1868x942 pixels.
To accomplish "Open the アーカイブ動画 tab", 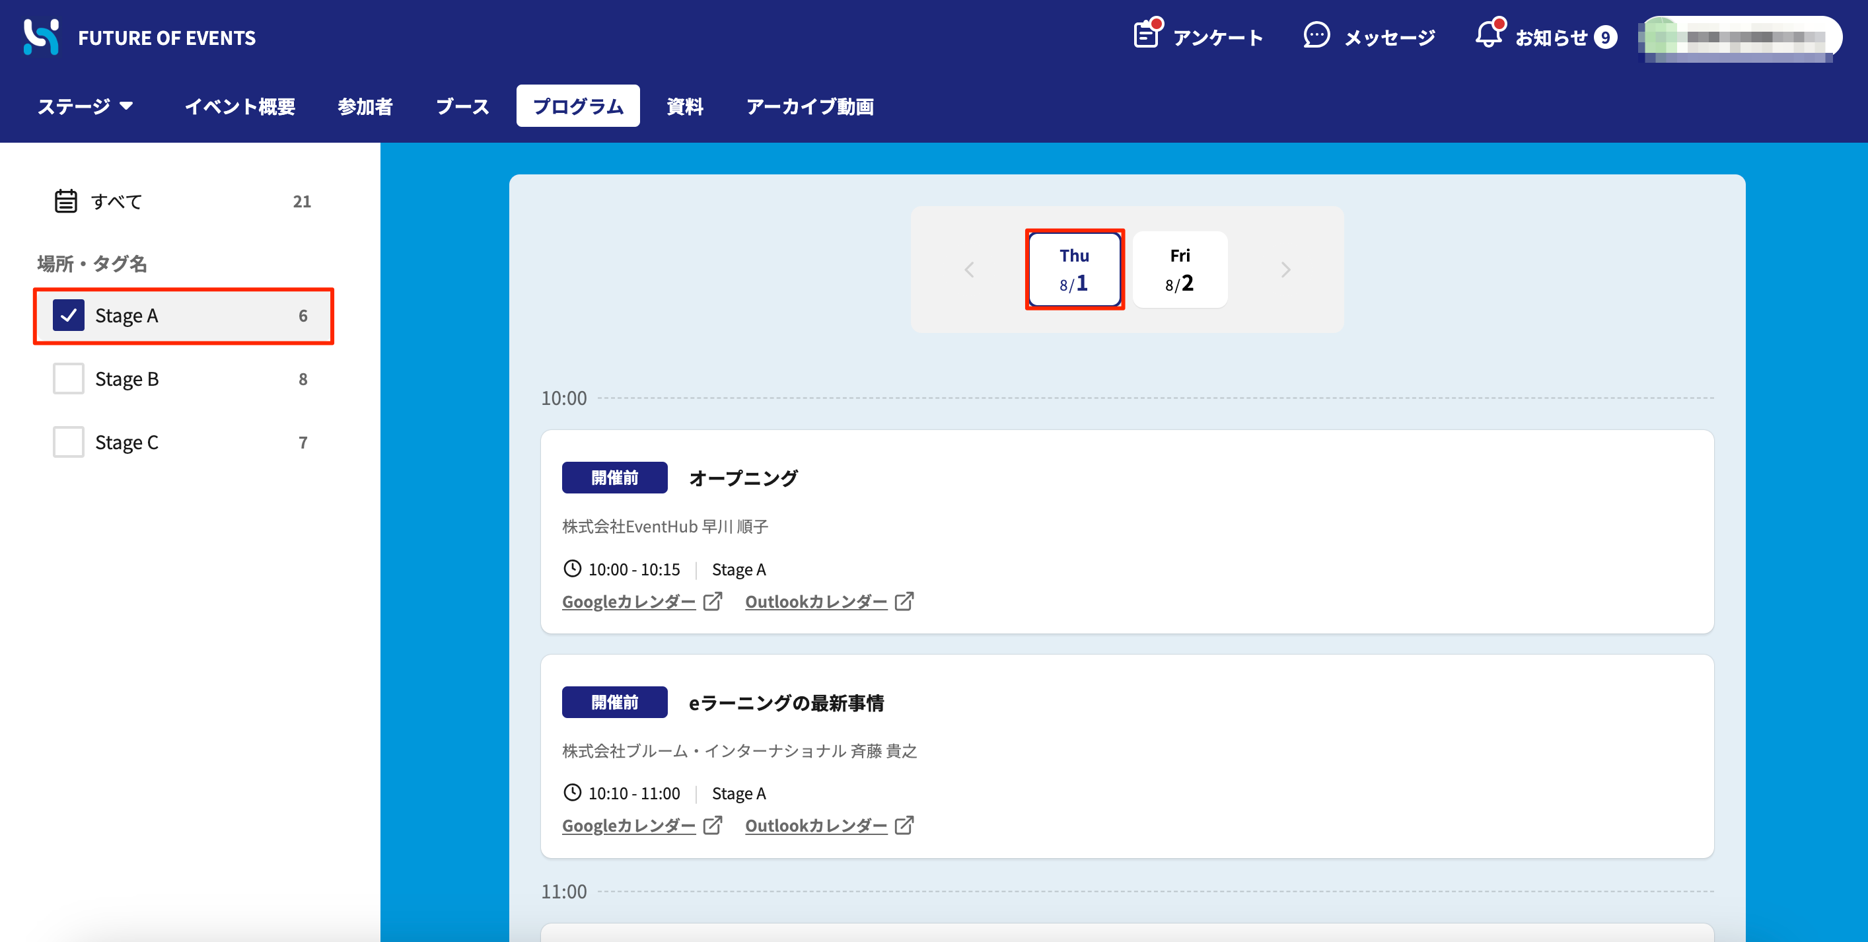I will click(x=810, y=106).
